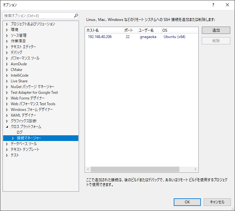The height and width of the screenshot is (211, 235).
Task: Select Test Adapter for Google Test
Action: (34, 93)
